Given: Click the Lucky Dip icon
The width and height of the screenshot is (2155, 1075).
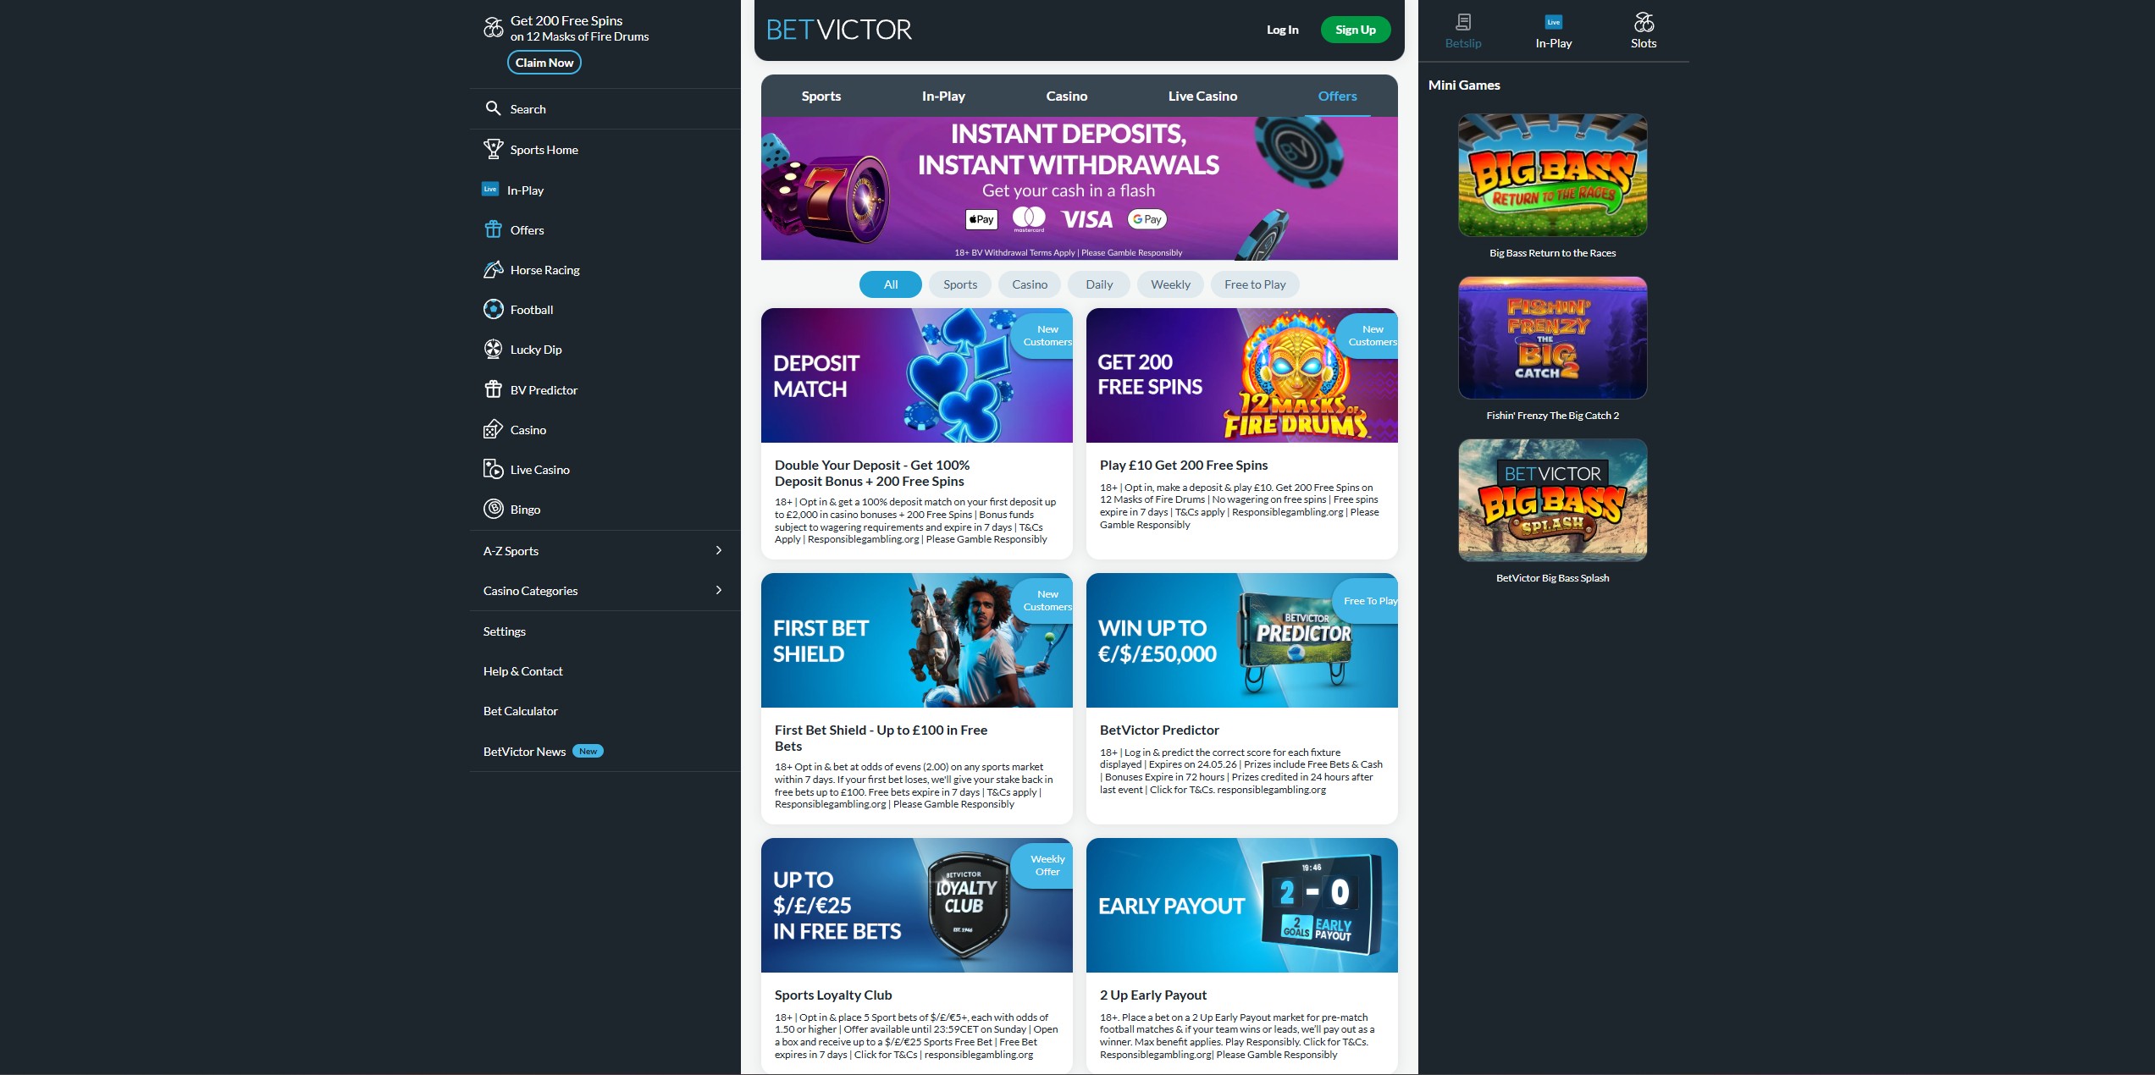Looking at the screenshot, I should 493,349.
